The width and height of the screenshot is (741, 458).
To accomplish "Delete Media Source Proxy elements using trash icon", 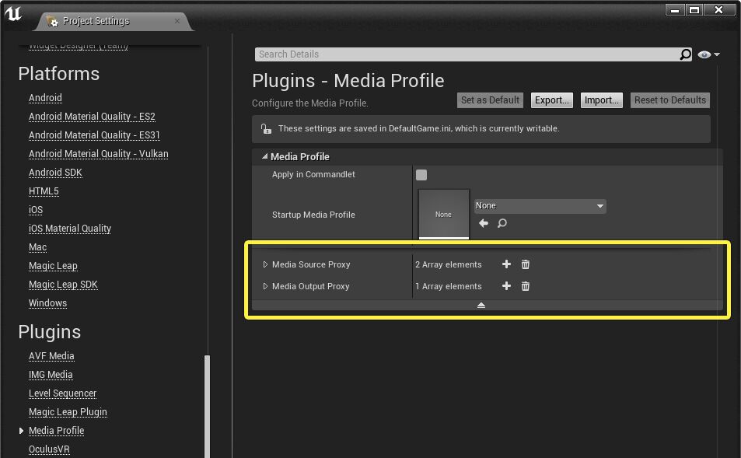I will coord(525,264).
